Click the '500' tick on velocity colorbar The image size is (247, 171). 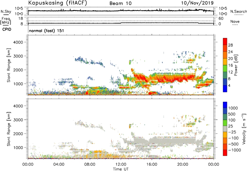click(232, 114)
